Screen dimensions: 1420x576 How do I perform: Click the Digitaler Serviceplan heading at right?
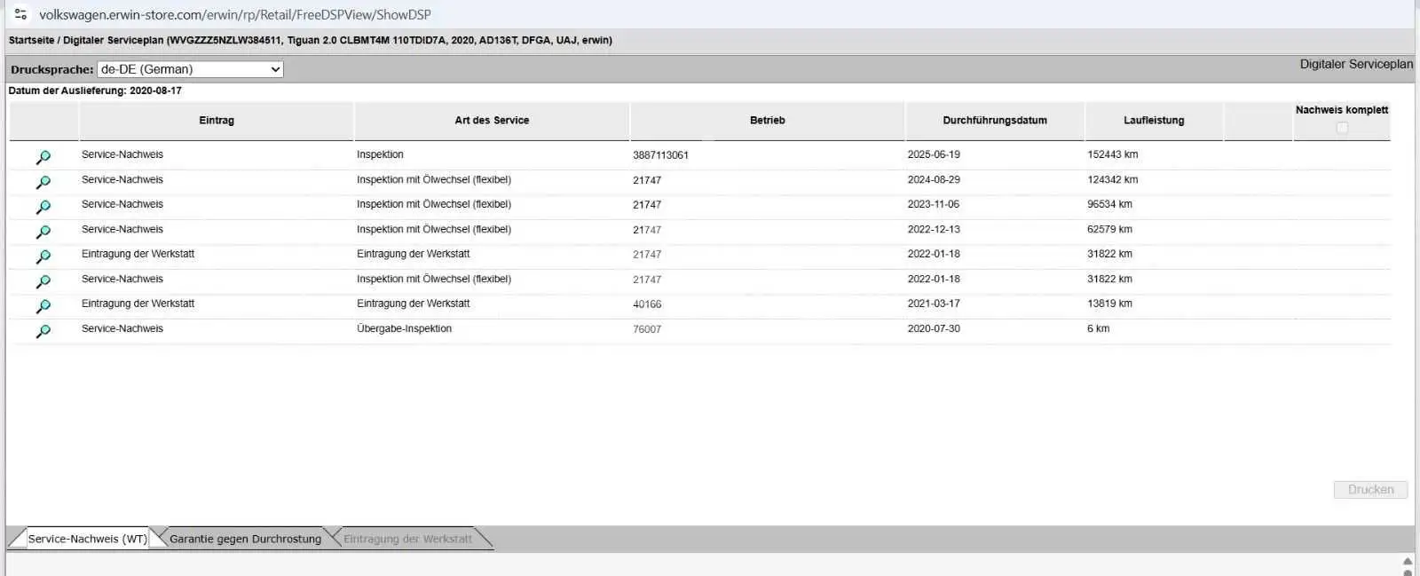1356,64
